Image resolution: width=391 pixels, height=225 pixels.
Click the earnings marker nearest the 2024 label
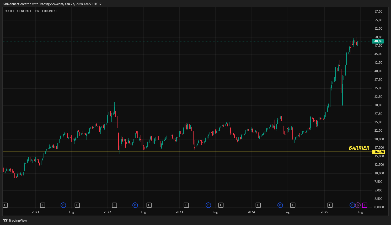tap(258, 205)
